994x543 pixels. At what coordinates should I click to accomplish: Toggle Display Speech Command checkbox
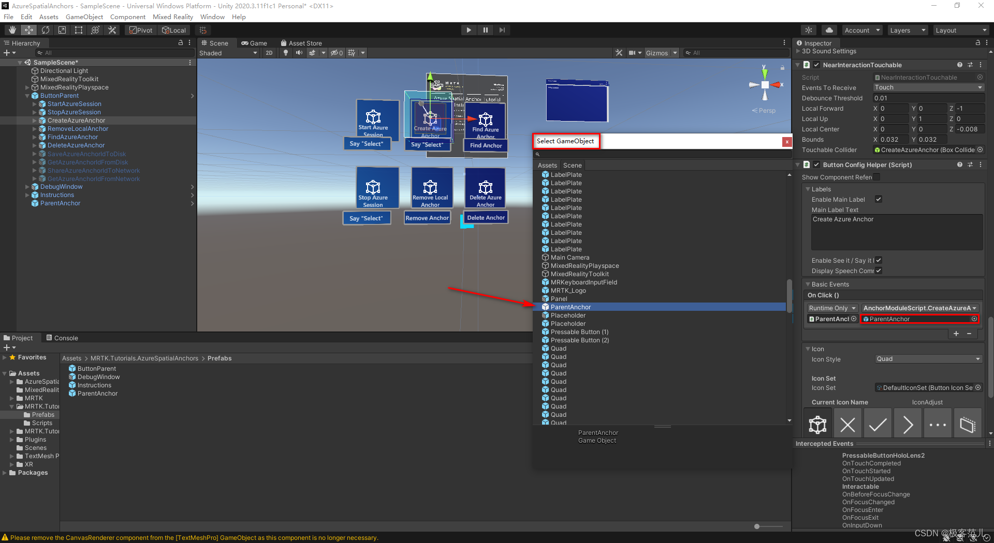pos(879,270)
